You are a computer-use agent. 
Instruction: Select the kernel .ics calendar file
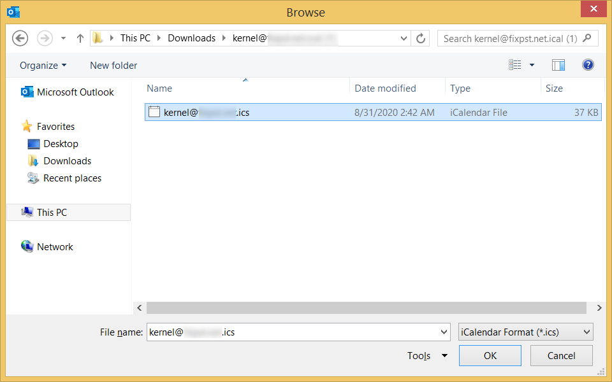(206, 113)
